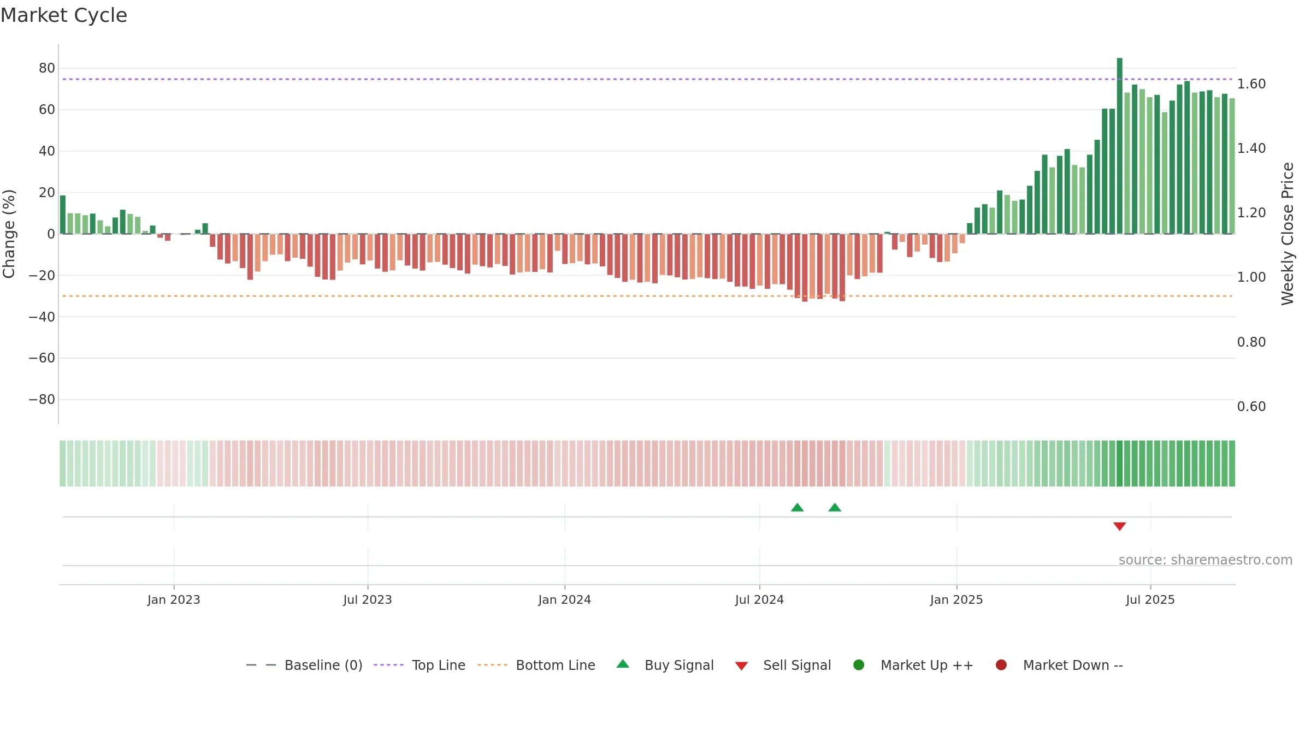1311x737 pixels.
Task: Click the purple dotted Top Line on chart
Action: tap(647, 79)
